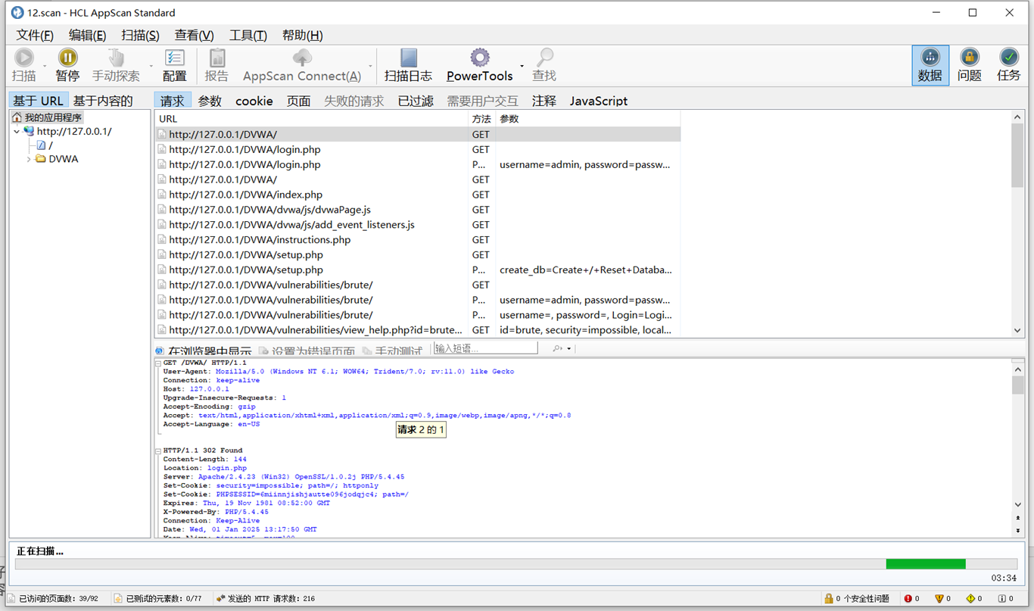Switch to 数据 data view
Image resolution: width=1034 pixels, height=611 pixels.
pos(930,65)
